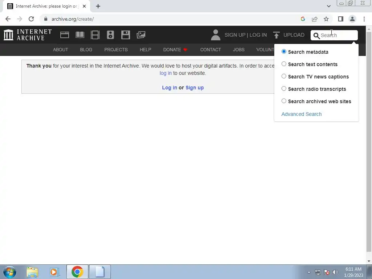Viewport: 372px width, 279px height.
Task: View site information padlock icon
Action: [46, 19]
